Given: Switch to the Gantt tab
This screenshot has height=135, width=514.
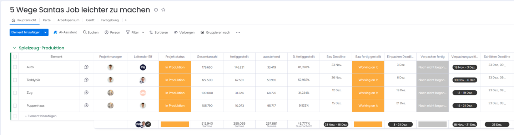Looking at the screenshot, I should pos(90,20).
